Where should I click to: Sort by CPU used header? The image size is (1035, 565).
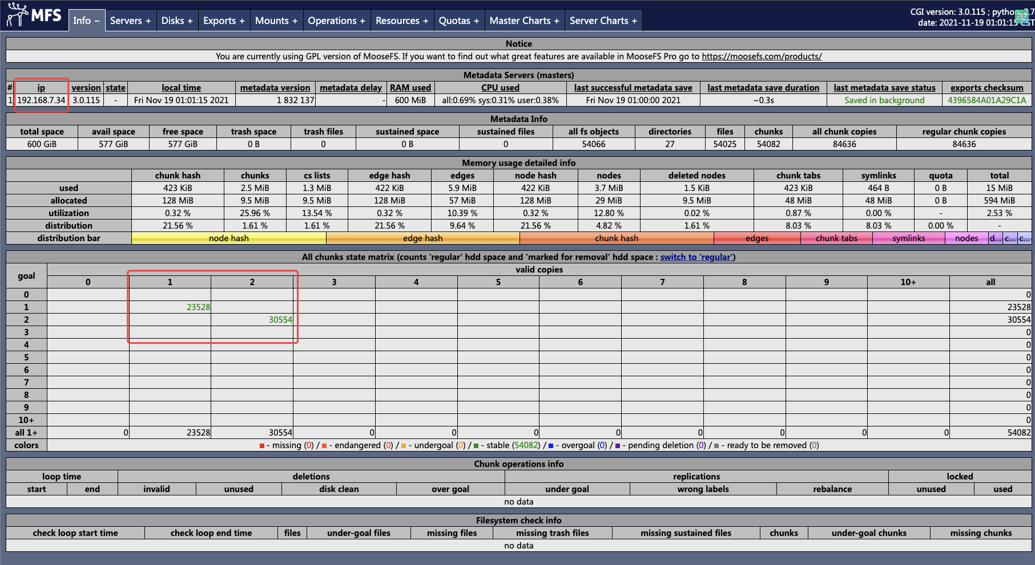click(x=501, y=88)
